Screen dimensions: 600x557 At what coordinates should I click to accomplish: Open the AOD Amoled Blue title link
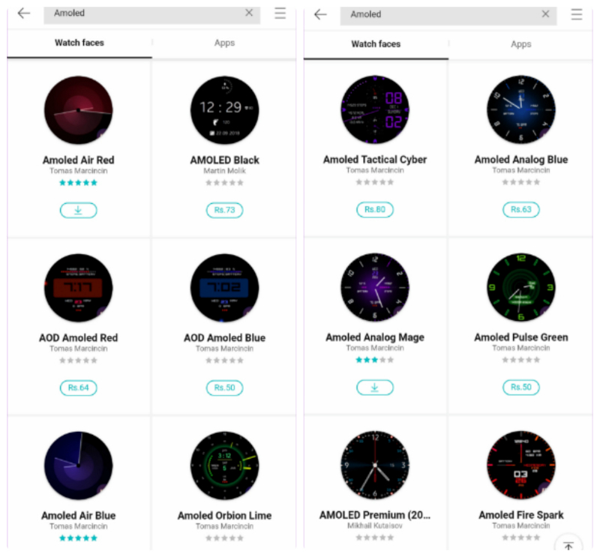tap(224, 338)
